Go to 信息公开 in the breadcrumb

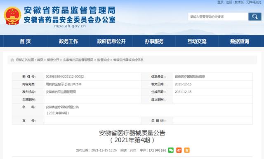pyautogui.click(x=53, y=60)
